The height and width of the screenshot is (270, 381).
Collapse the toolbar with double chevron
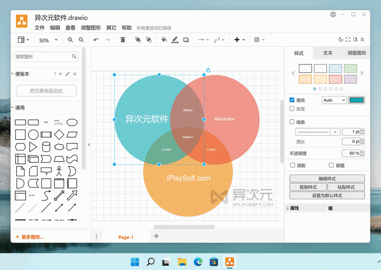click(362, 40)
